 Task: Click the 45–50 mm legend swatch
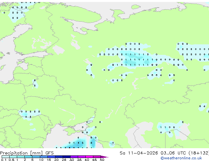[97, 157]
